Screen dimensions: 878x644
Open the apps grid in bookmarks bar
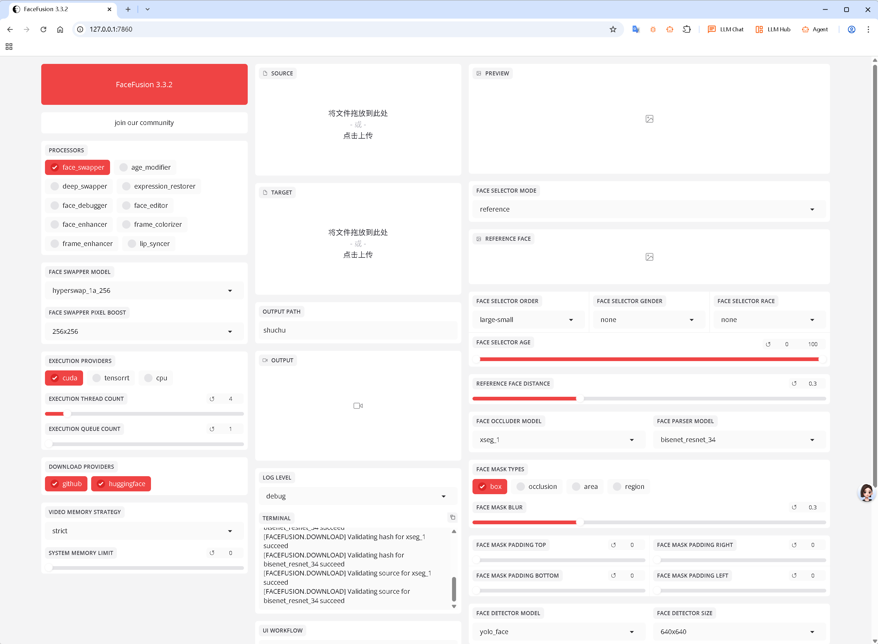point(9,47)
